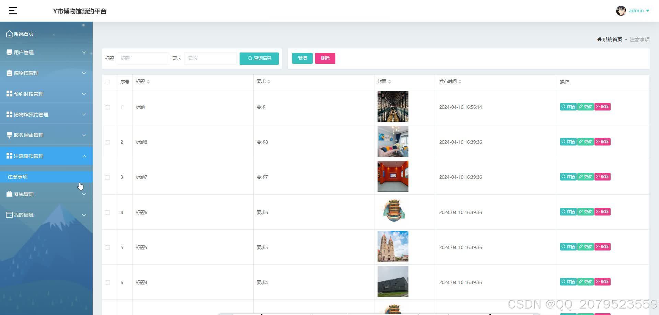Check the checkbox for row 标题8
The image size is (659, 315).
[107, 142]
